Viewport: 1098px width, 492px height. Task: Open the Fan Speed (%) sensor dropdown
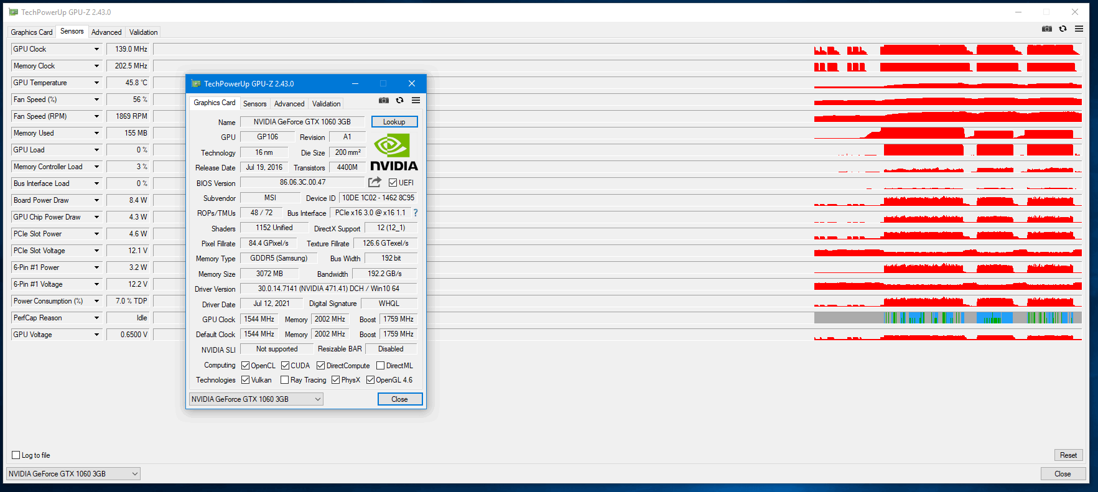point(96,100)
